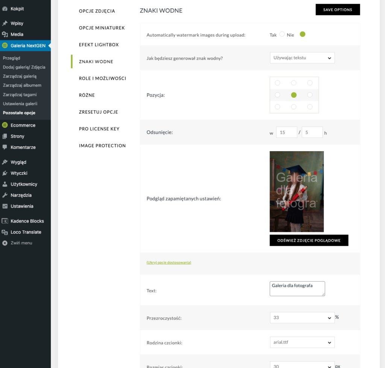Click the Loco Translate icon

point(5,232)
